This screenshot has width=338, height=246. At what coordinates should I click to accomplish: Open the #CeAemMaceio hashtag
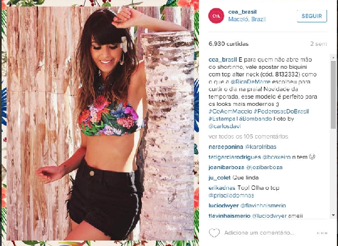click(230, 111)
